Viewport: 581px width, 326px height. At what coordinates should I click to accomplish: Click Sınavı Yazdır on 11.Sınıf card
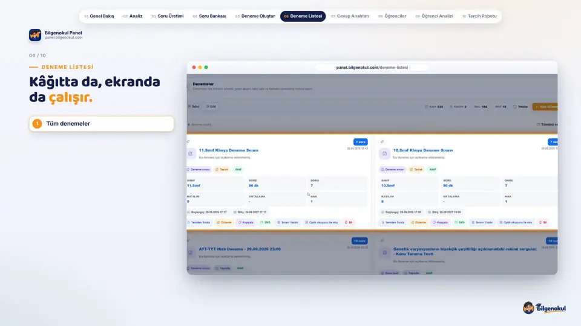pos(287,223)
